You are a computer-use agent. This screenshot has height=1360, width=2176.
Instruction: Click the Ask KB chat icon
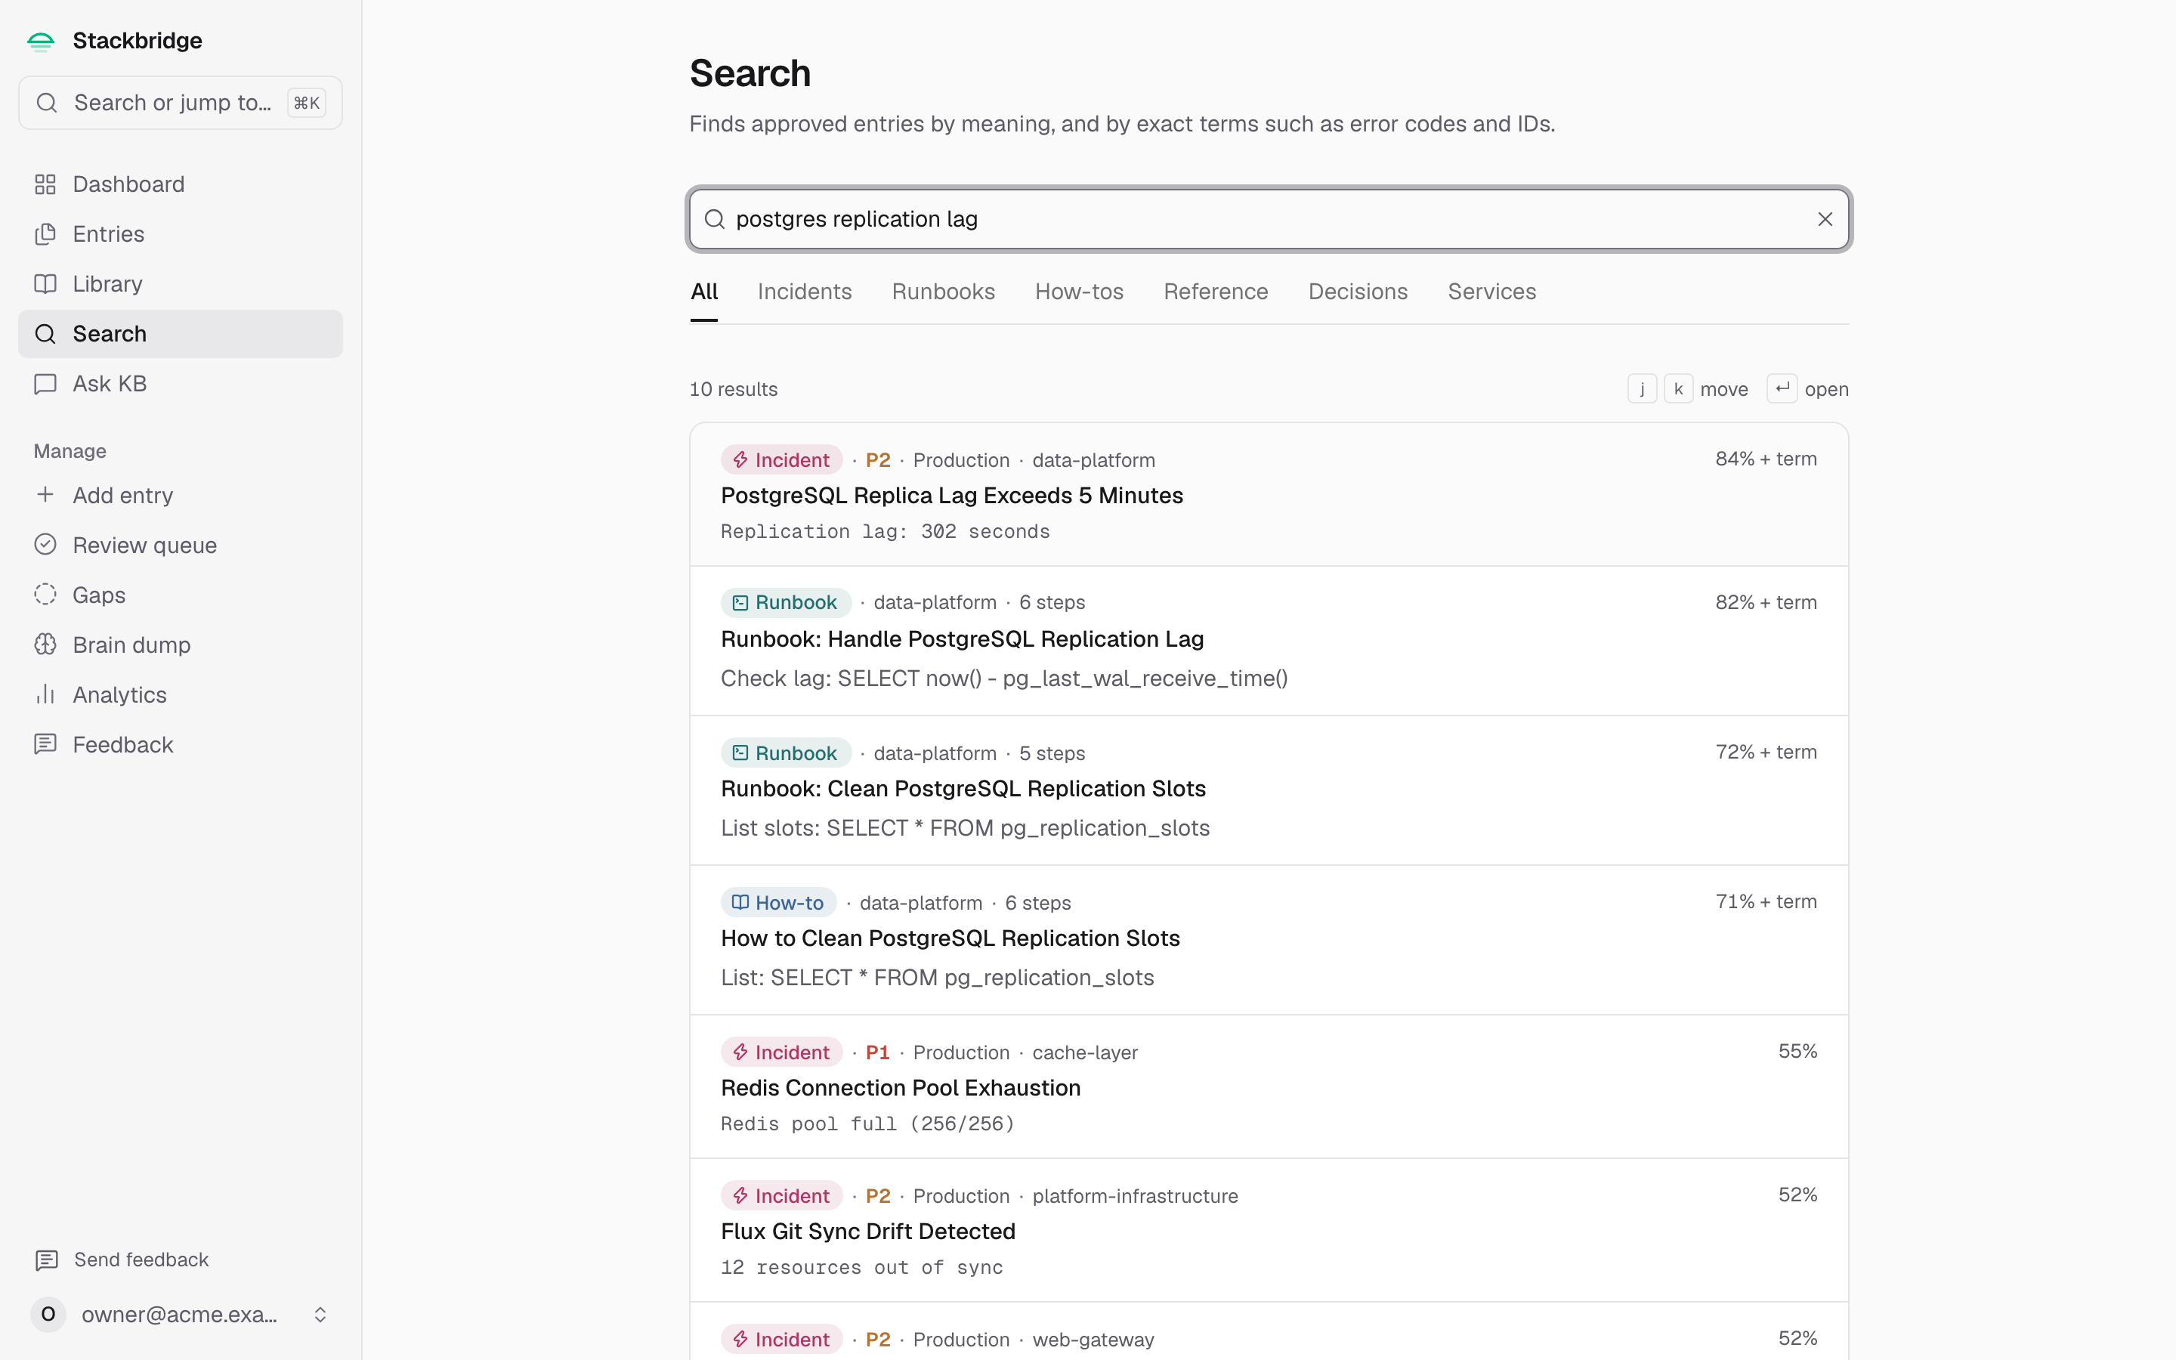45,384
